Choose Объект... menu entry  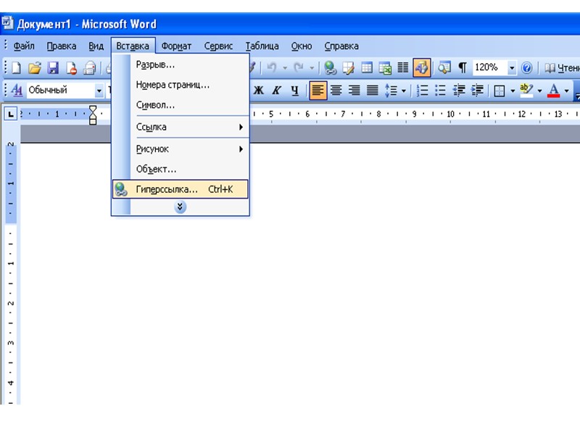coord(180,169)
